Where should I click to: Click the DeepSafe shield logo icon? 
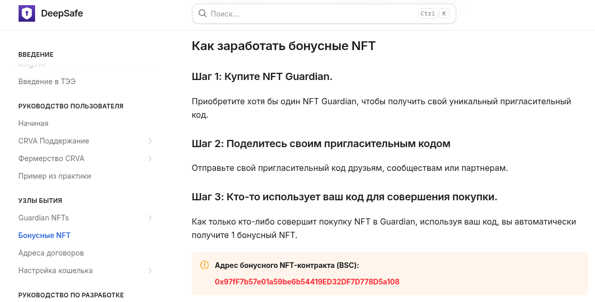[x=26, y=13]
